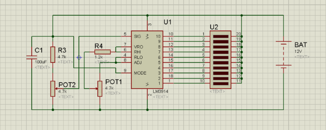Click the '12V' battery value
Viewport: 326px width, 130px height.
[298, 51]
